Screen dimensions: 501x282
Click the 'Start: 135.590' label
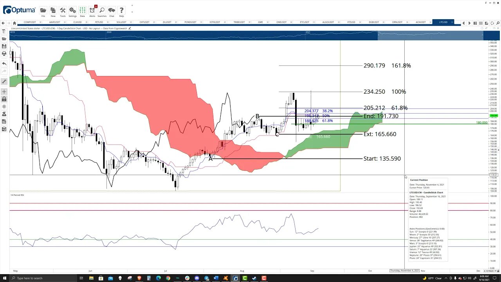382,159
